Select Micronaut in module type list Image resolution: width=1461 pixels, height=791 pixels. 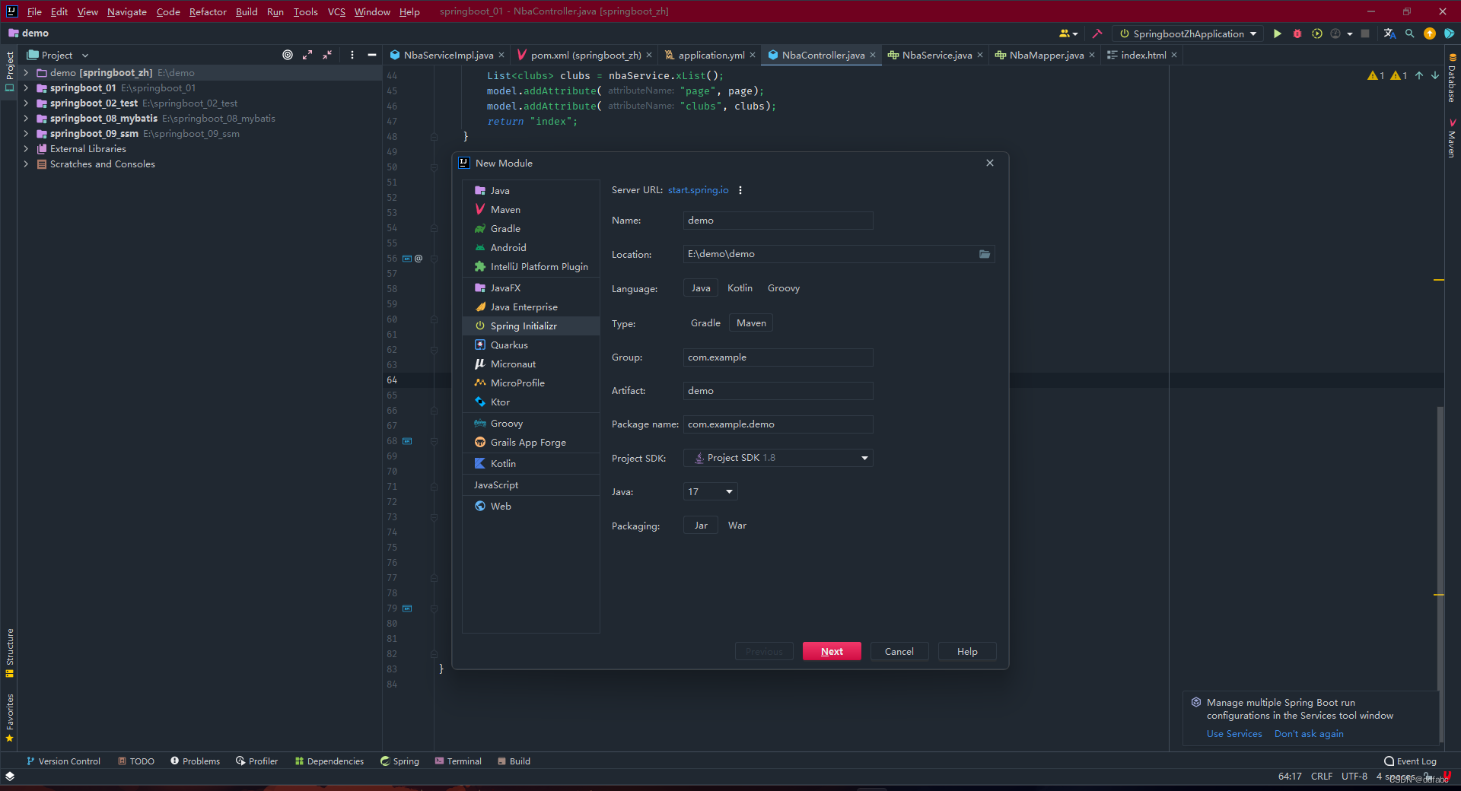coord(531,364)
